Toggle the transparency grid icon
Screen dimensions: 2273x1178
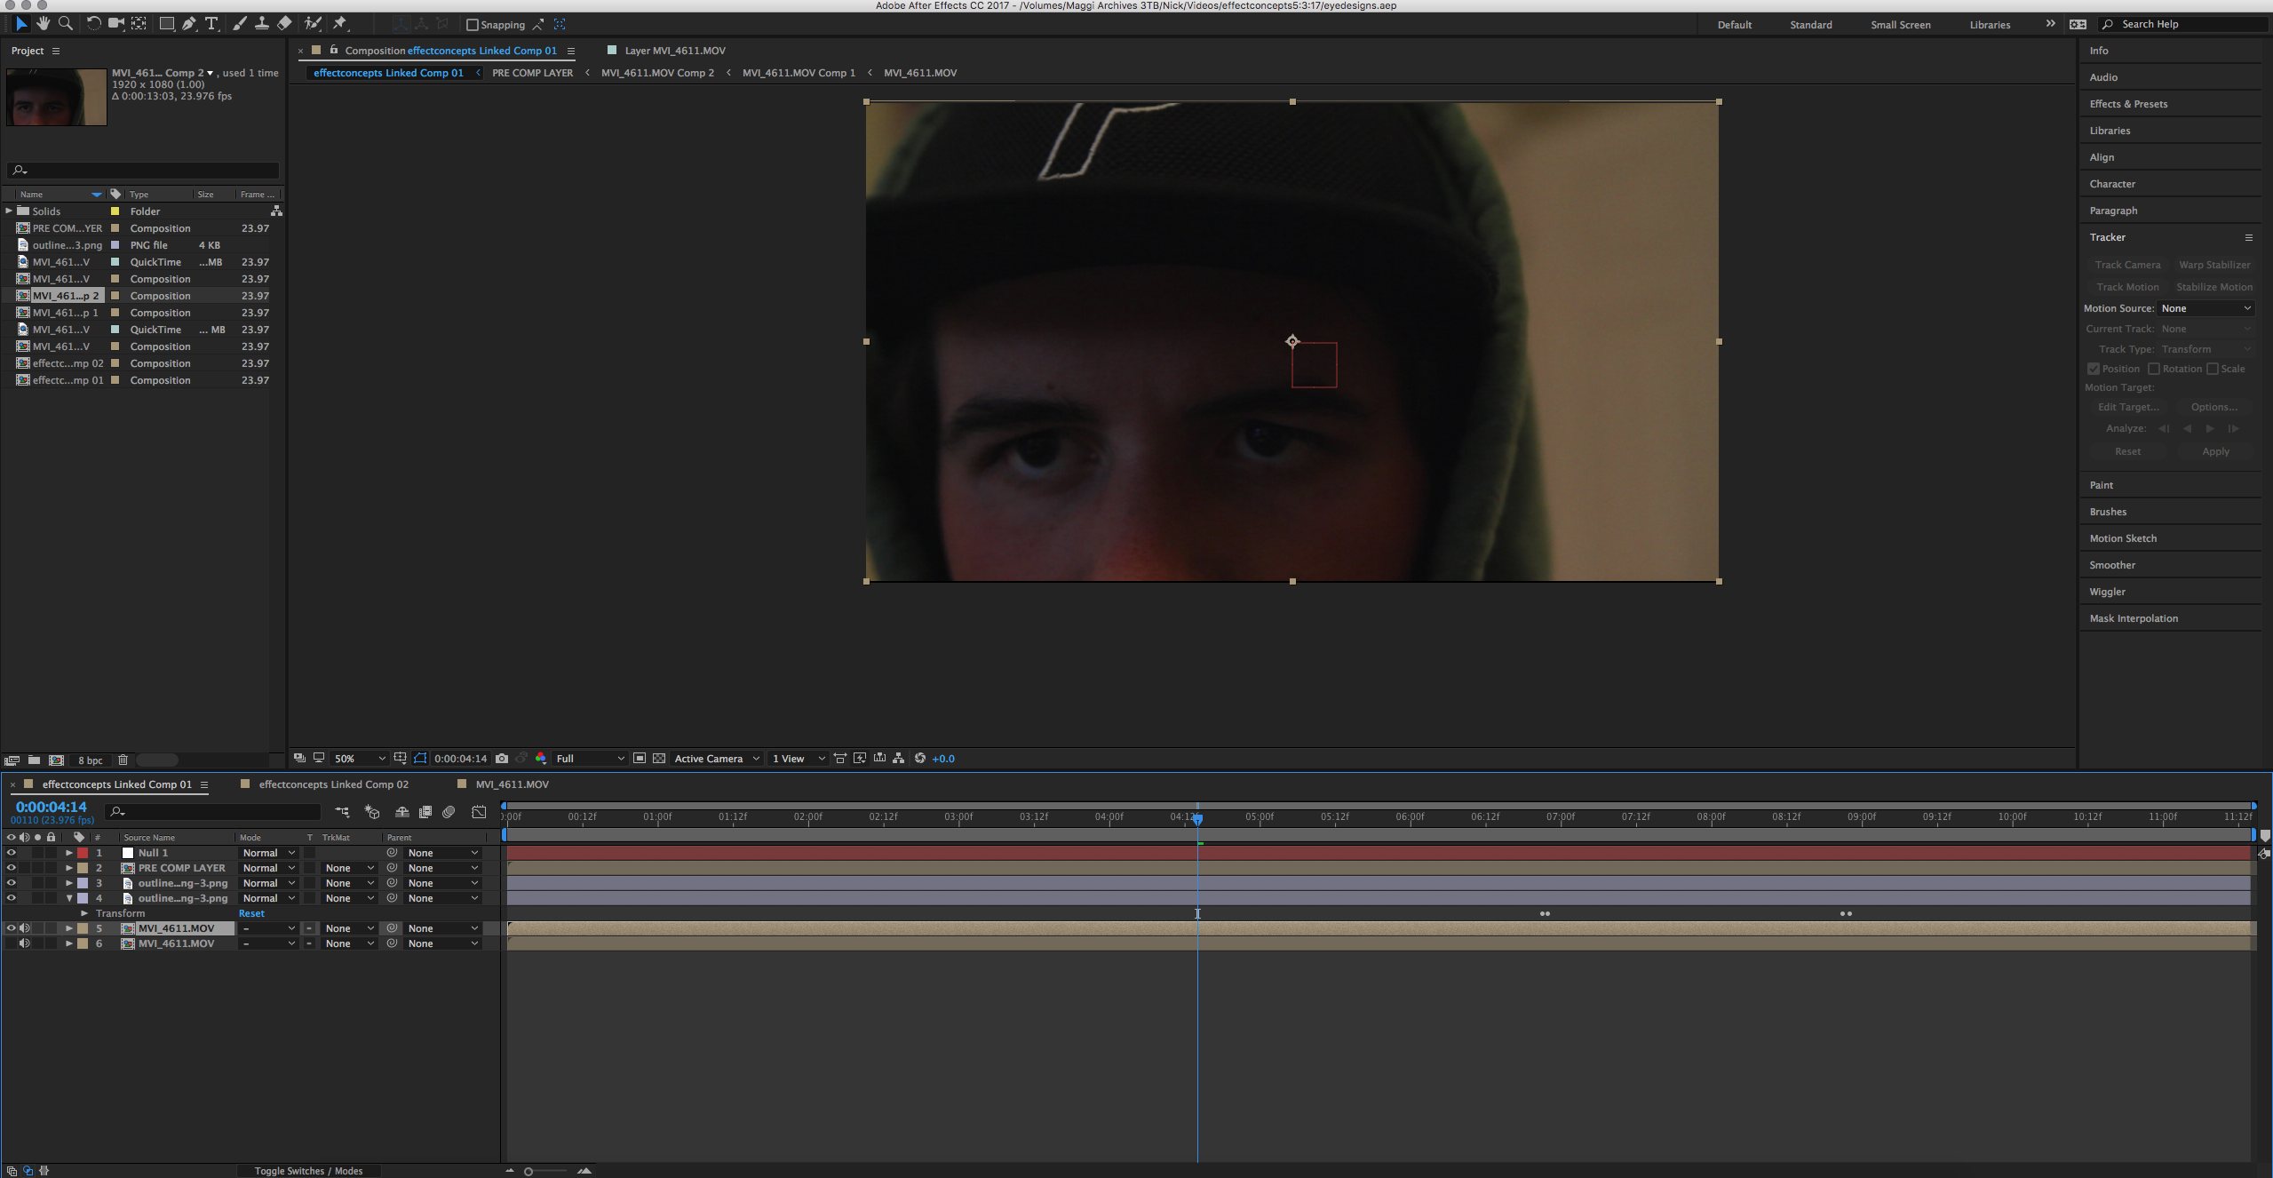(659, 759)
